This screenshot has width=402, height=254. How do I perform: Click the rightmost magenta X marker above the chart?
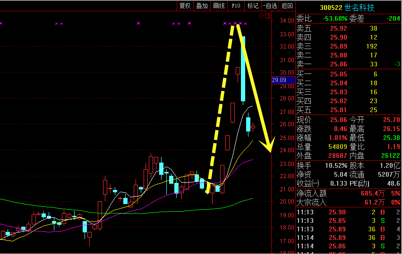pyautogui.click(x=245, y=23)
